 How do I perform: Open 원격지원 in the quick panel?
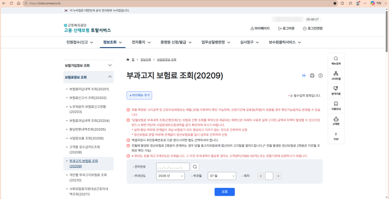336,91
